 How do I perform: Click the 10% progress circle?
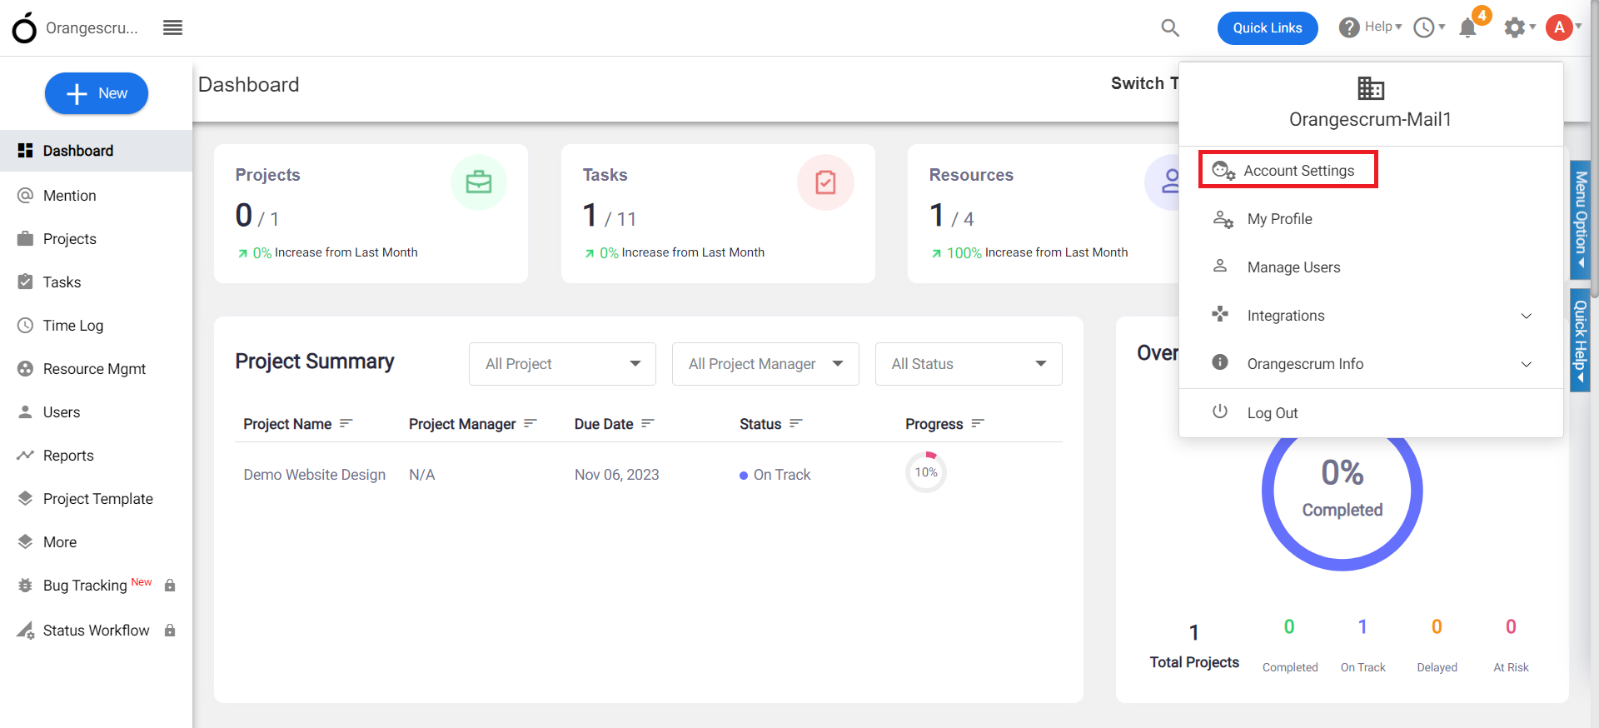pyautogui.click(x=926, y=472)
